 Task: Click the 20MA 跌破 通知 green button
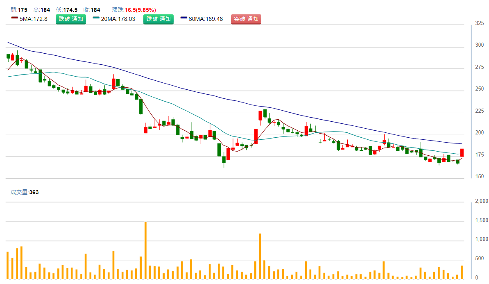tap(158, 19)
